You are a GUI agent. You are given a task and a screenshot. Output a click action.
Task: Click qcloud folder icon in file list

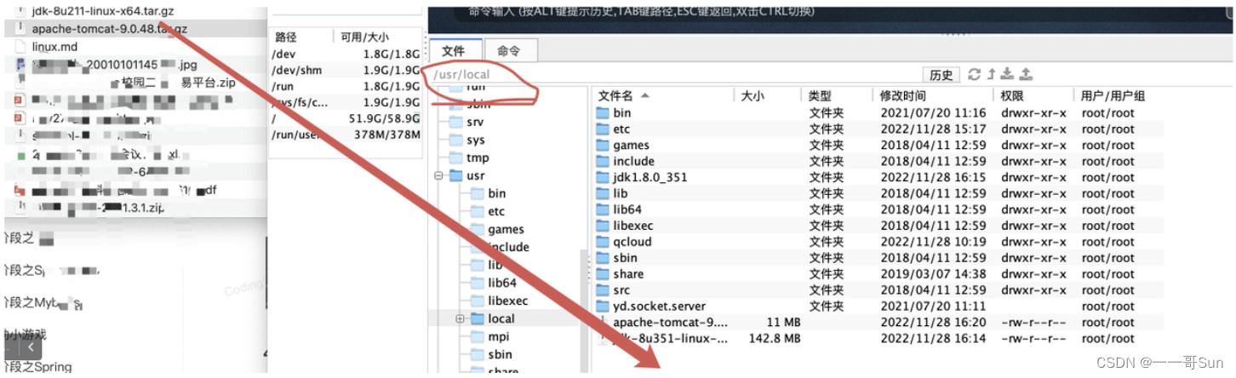(x=603, y=242)
